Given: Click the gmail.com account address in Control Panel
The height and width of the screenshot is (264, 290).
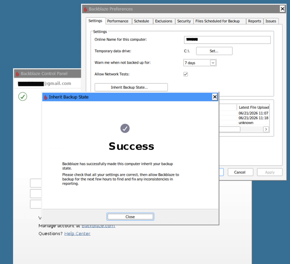Looking at the screenshot, I should click(44, 83).
